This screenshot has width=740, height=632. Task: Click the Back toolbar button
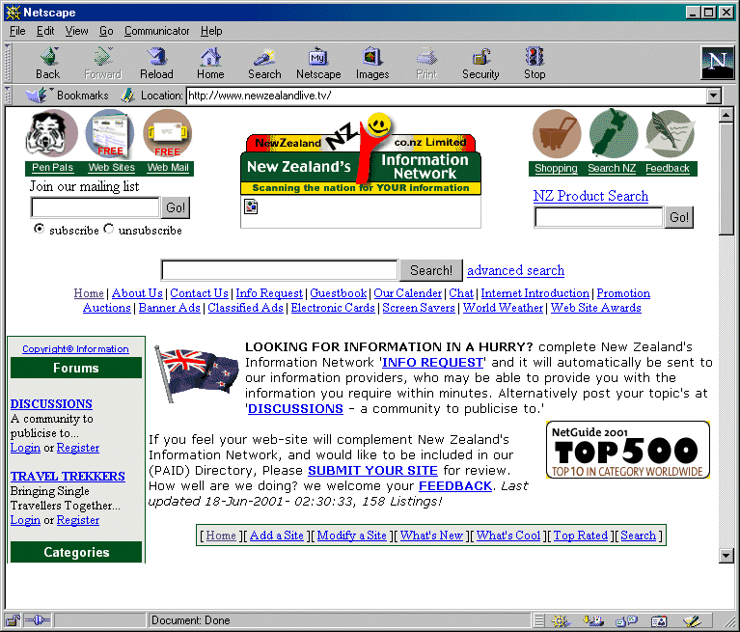[47, 63]
